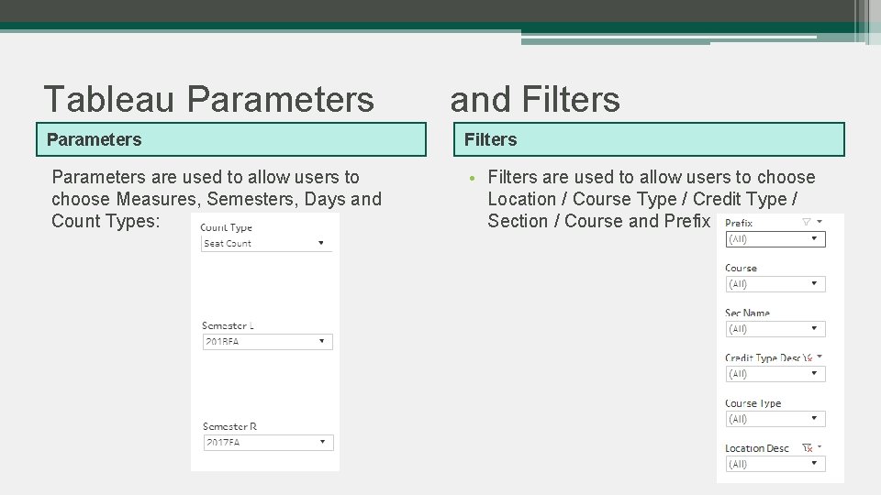881x495 pixels.
Task: Open the Semester L dropdown showing 2018FA
Action: point(267,342)
